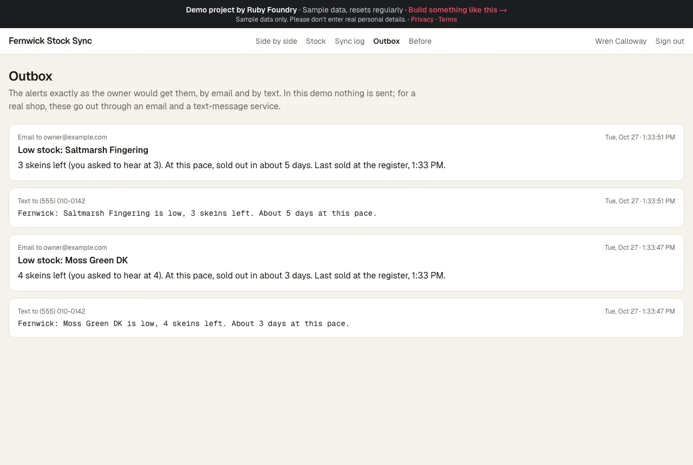693x465 pixels.
Task: Open the Sync log page
Action: click(350, 41)
